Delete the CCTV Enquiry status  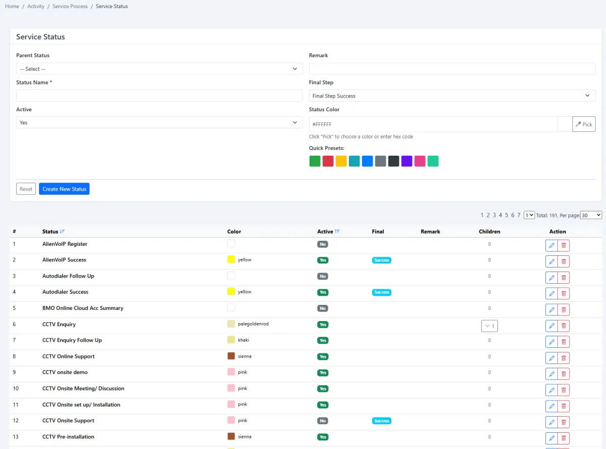[564, 326]
